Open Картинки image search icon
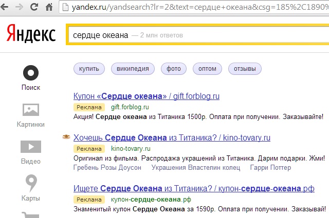This screenshot has height=218, width=329. pos(31,110)
